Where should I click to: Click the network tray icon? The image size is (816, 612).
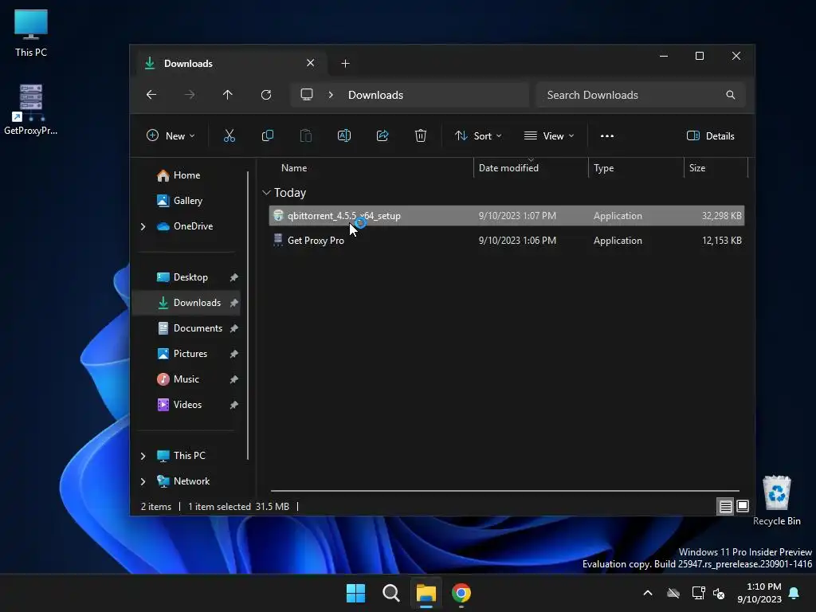698,593
